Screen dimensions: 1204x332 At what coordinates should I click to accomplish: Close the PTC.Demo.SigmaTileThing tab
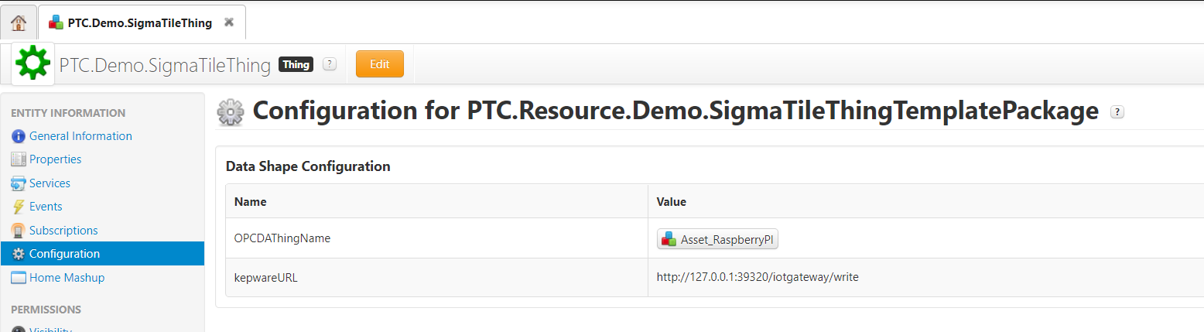(x=229, y=22)
